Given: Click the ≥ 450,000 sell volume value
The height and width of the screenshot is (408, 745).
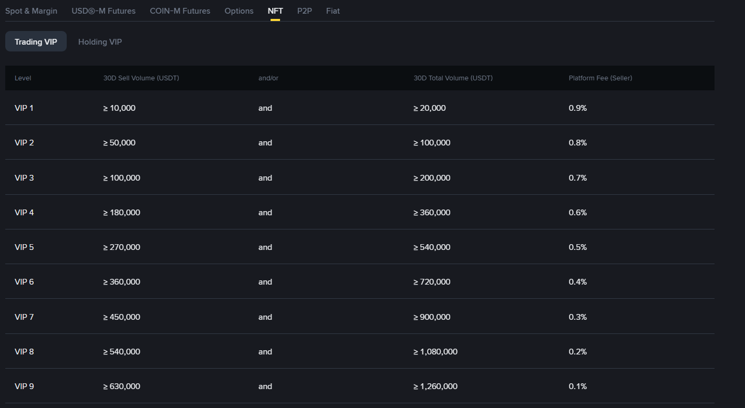Looking at the screenshot, I should coord(122,317).
